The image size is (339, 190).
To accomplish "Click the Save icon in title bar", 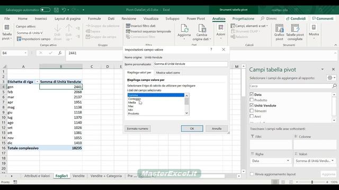I will pos(56,10).
